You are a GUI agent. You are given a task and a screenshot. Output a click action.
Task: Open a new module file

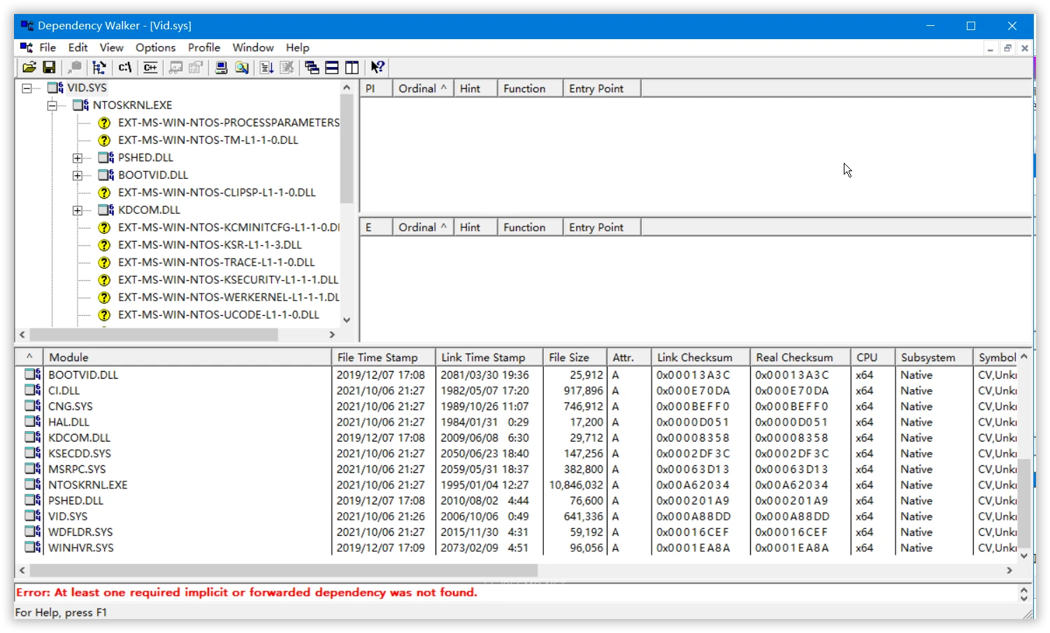29,67
